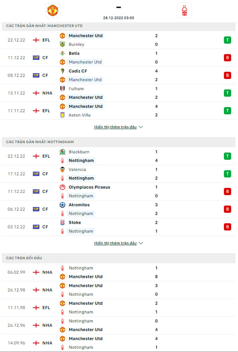Expand more Manchester Utd recent matches
This screenshot has height=352, width=238.
(115, 127)
